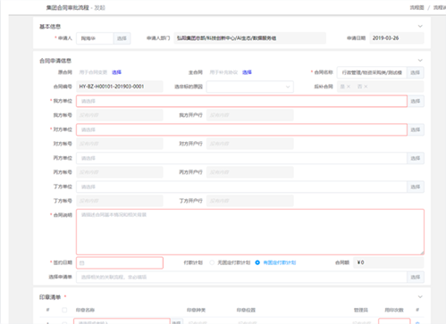Click 选择 button for 我方单位
The width and height of the screenshot is (446, 324).
click(416, 101)
